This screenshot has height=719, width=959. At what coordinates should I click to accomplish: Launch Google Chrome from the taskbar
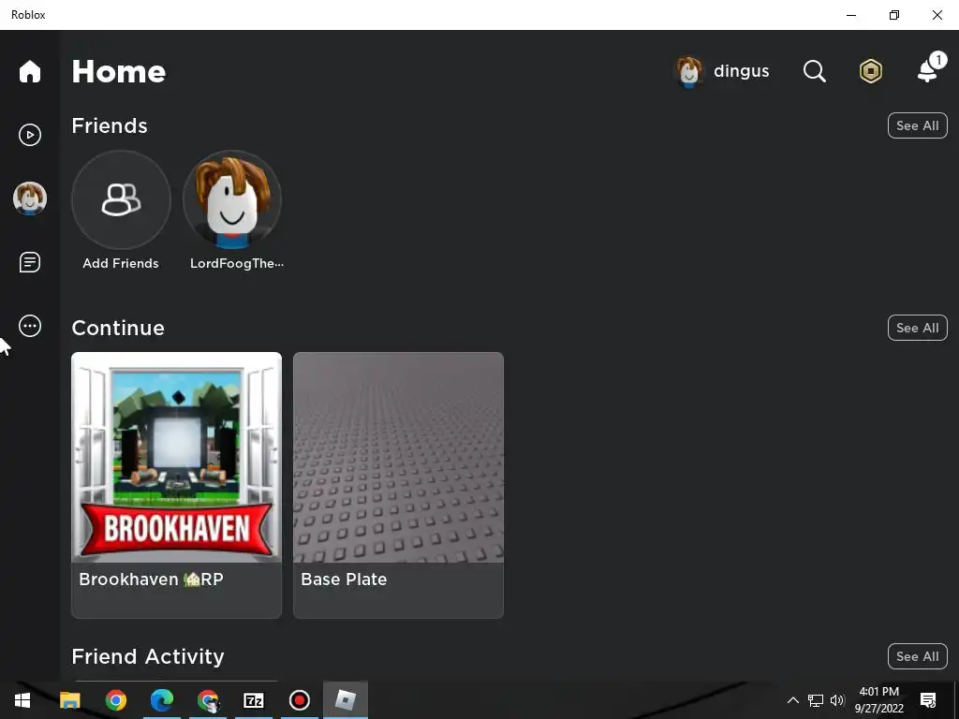(115, 700)
